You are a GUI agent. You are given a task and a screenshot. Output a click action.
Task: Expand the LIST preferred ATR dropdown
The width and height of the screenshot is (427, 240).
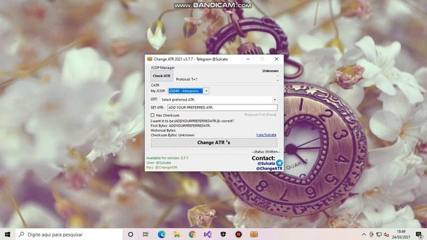[274, 99]
